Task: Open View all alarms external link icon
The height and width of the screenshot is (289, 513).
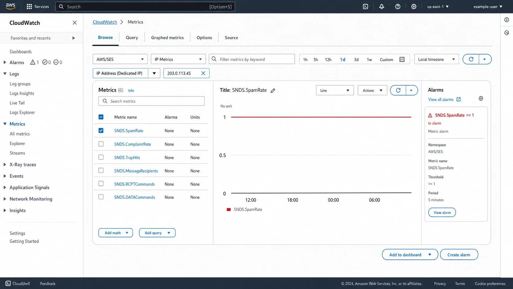Action: click(458, 99)
